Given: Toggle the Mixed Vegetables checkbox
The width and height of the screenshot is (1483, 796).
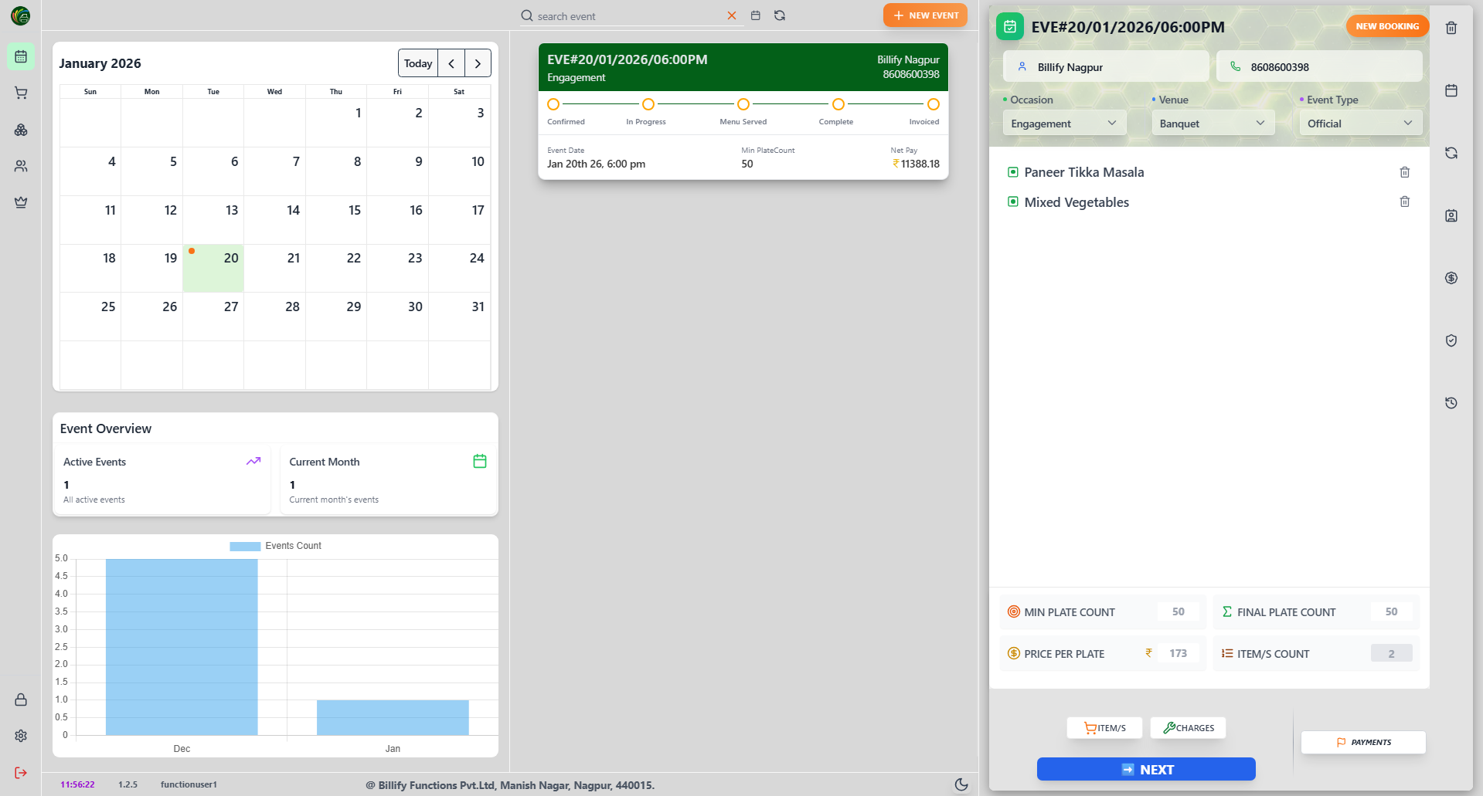Looking at the screenshot, I should 1012,202.
